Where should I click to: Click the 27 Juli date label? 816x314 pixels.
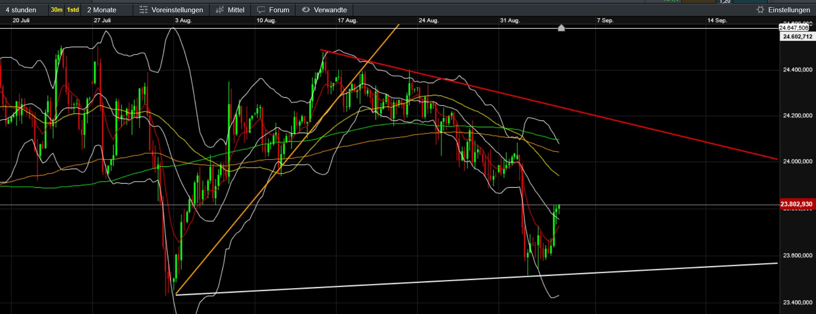(102, 20)
